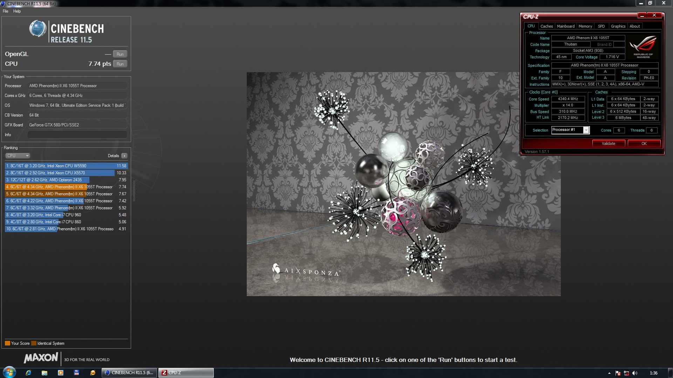Screen dimensions: 673x378
Task: Click the Cinebench title bar icon
Action: click(x=3, y=3)
